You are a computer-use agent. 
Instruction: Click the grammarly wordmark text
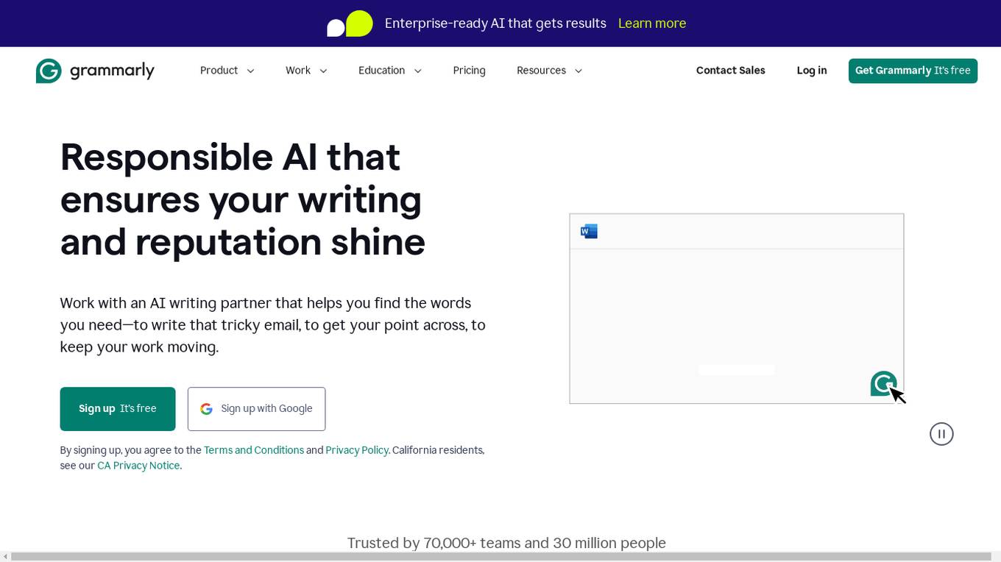pos(112,71)
